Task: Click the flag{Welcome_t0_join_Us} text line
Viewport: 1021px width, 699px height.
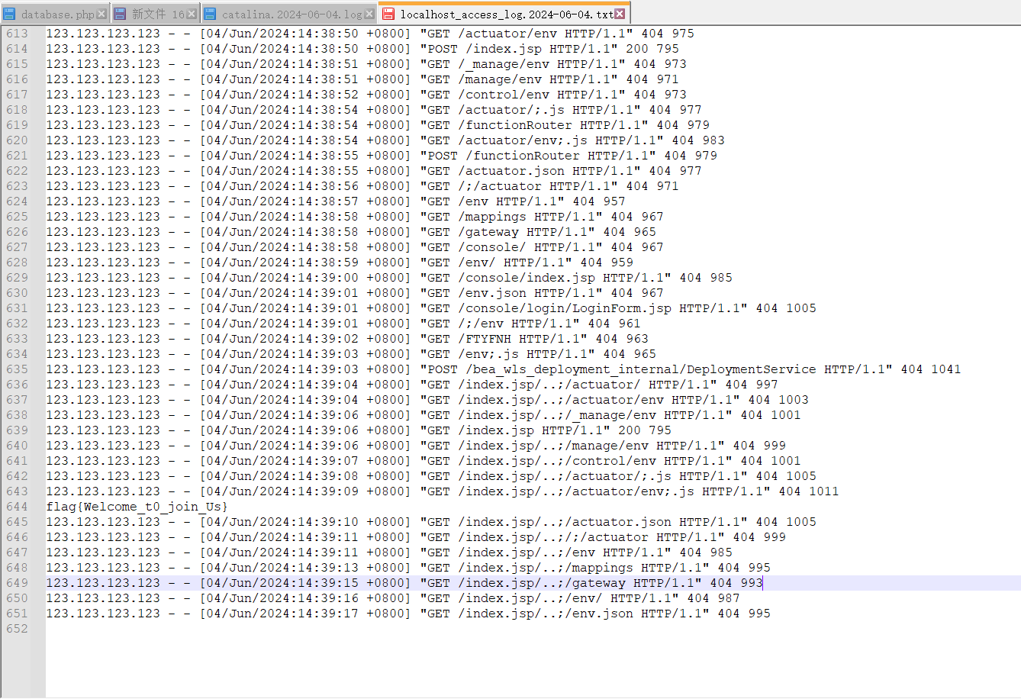Action: point(137,507)
